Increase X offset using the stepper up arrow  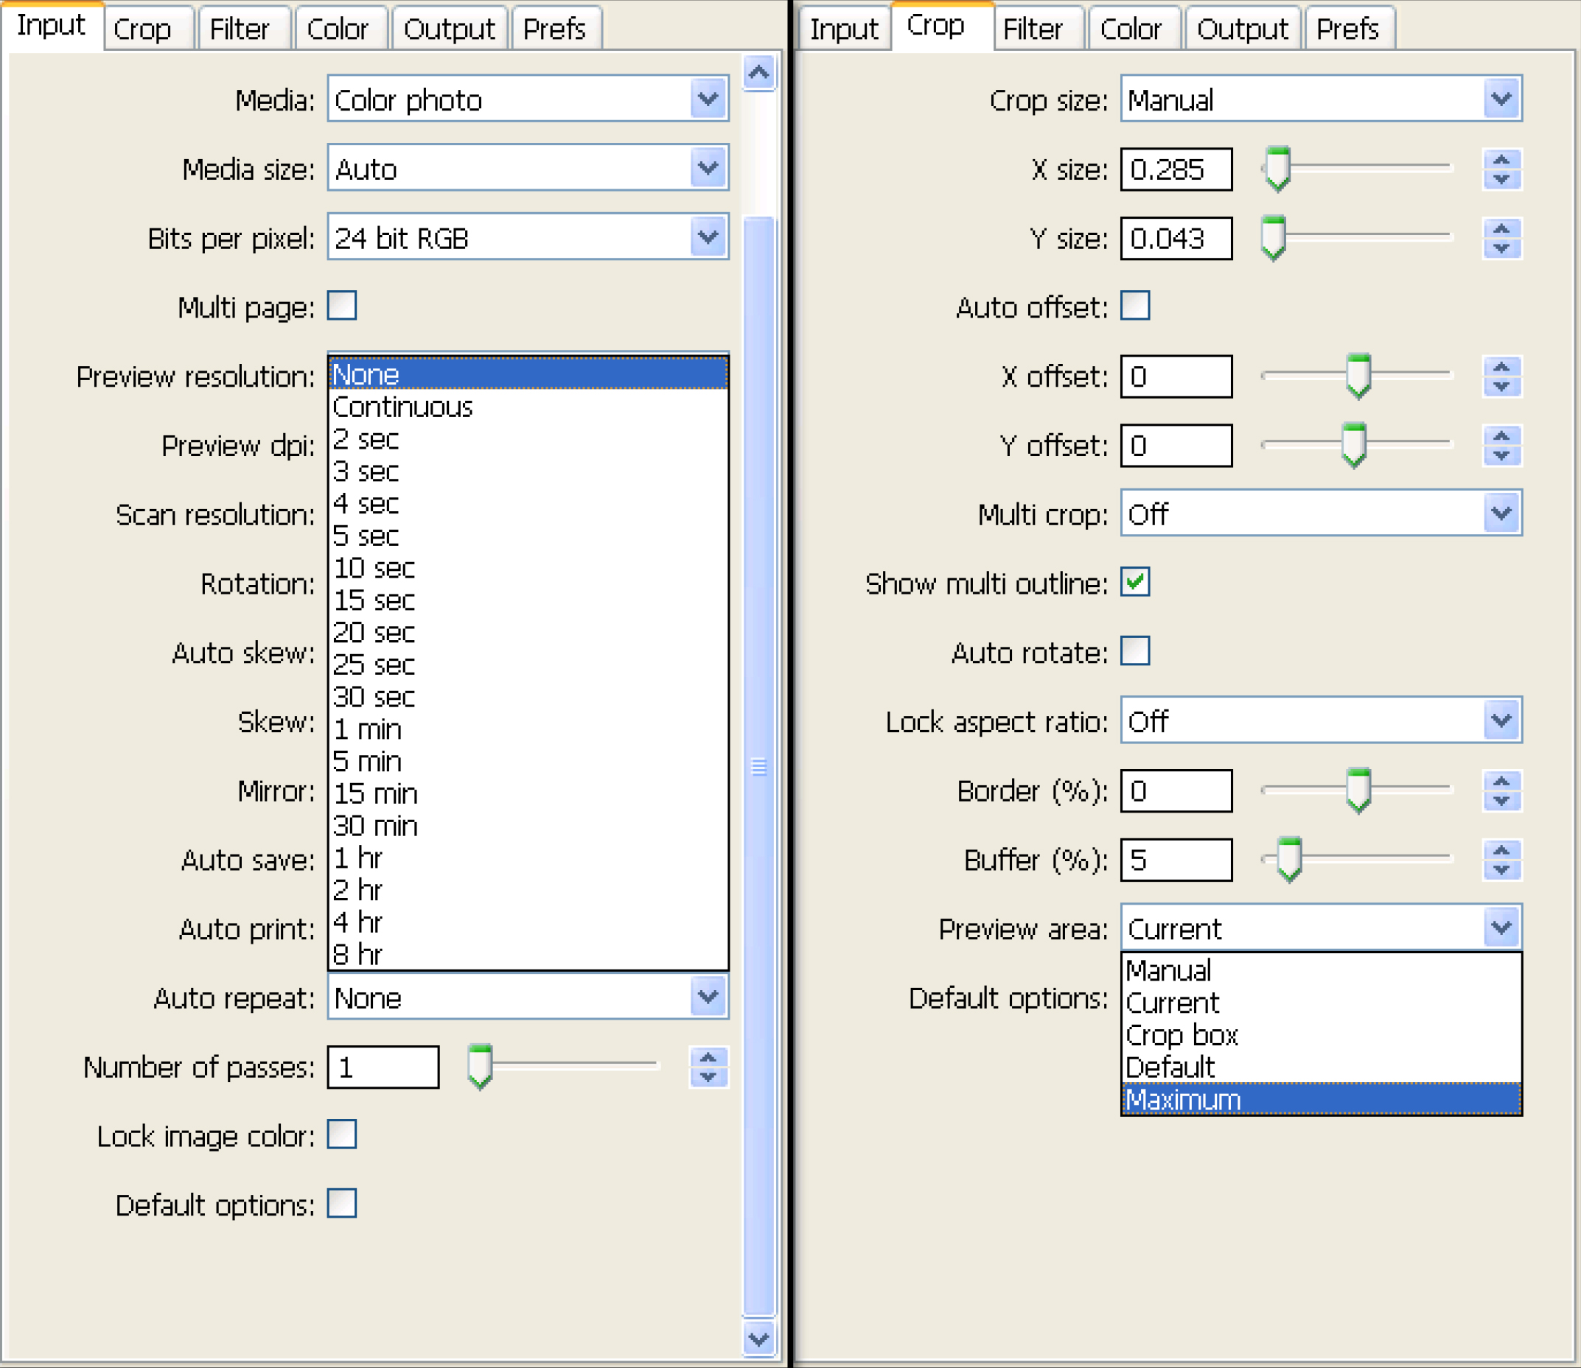pos(1501,367)
